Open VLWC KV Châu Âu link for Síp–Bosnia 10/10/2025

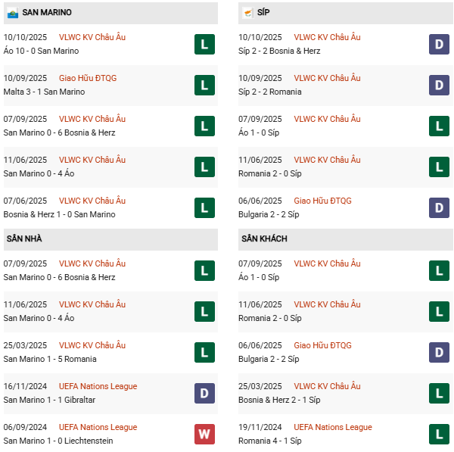pos(327,37)
